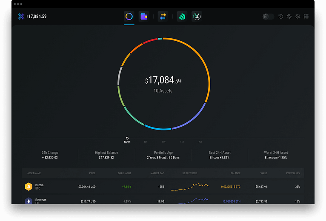This screenshot has height=221, width=326.
Task: Toggle the wallet lock switch
Action: point(268,17)
